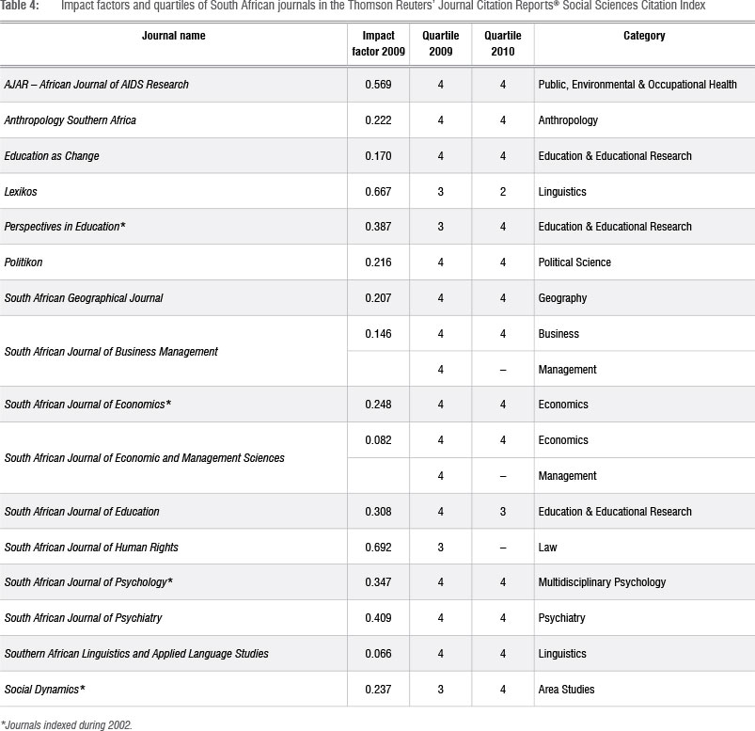Click the footnote about journals indexed during 2002
This screenshot has width=755, height=731.
[66, 723]
